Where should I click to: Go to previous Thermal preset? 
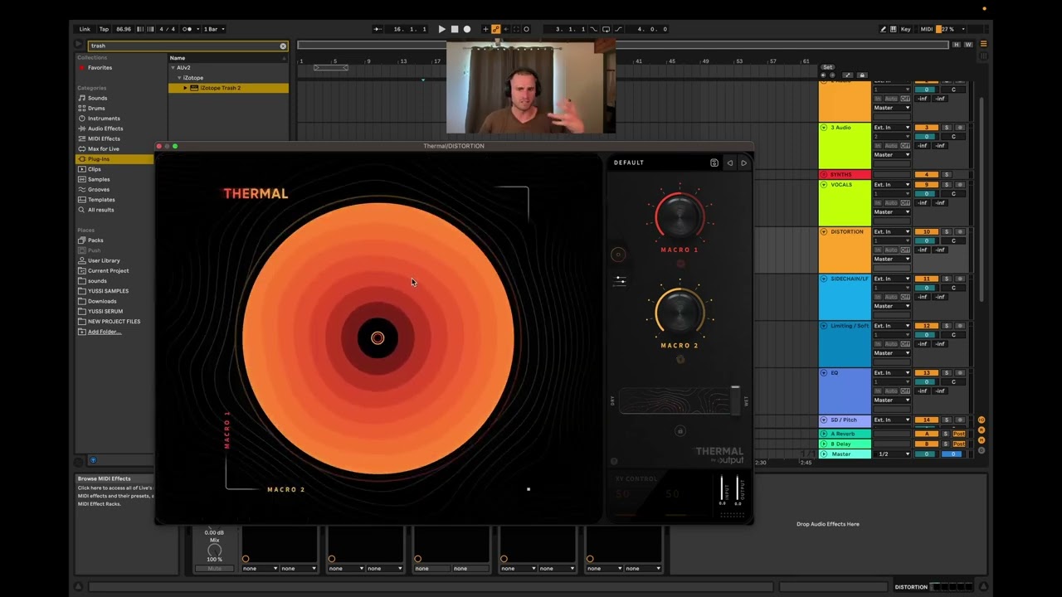730,163
